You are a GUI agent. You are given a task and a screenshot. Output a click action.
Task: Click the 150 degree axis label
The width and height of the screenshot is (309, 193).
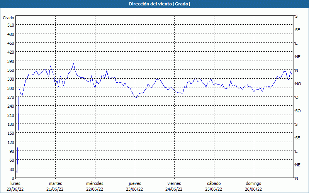(x=11, y=133)
